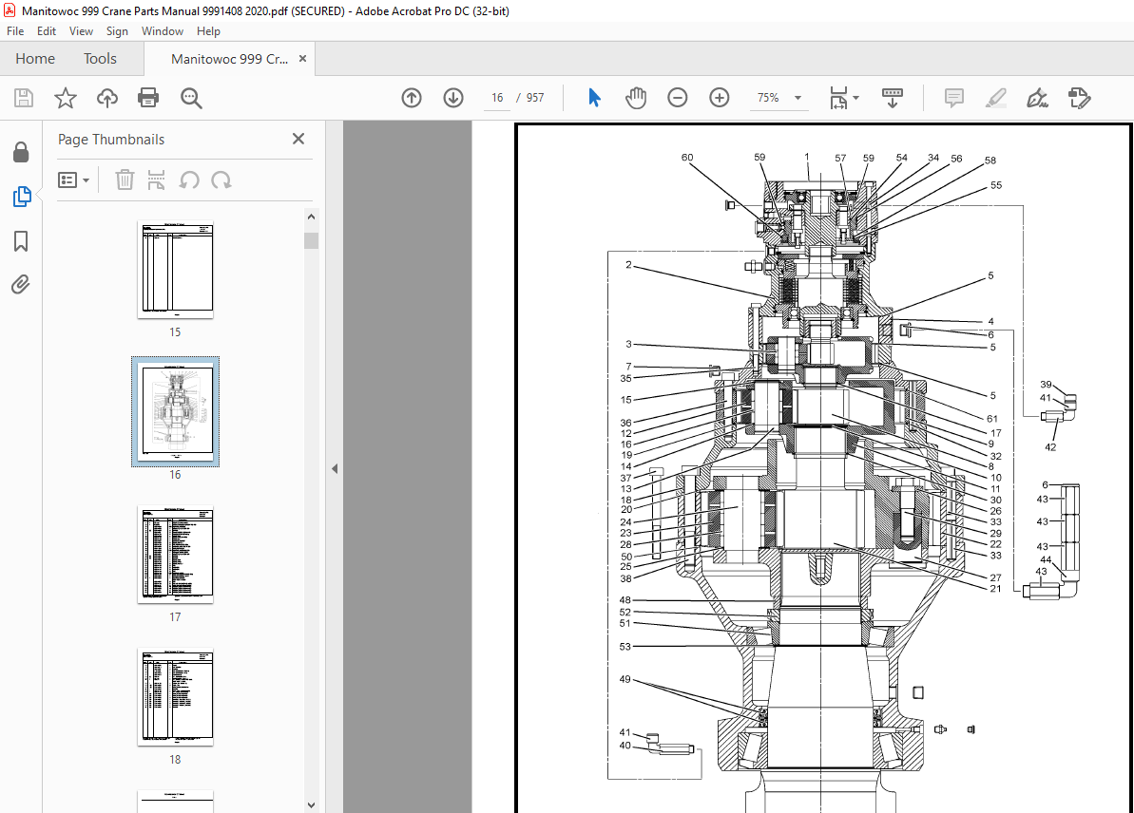
Task: Zoom in with plus icon
Action: point(720,98)
